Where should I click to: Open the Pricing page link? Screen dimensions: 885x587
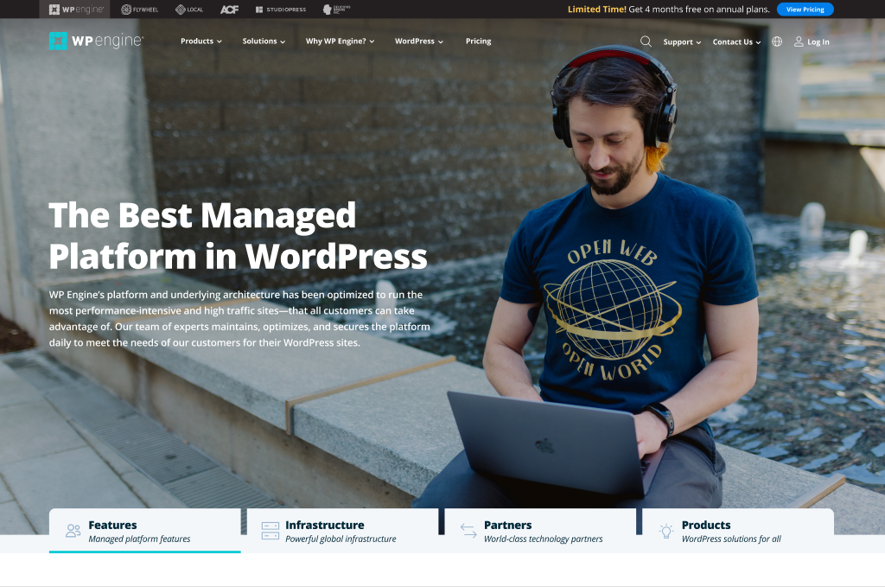point(478,41)
